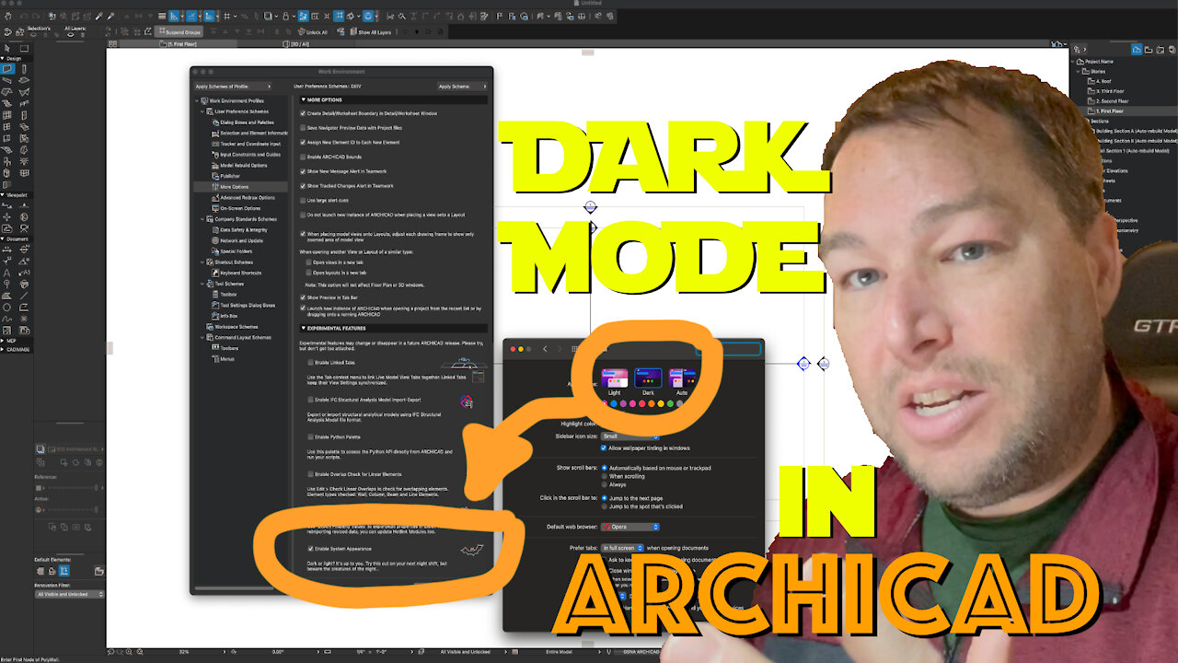Click the System Preferences search field

tap(728, 349)
